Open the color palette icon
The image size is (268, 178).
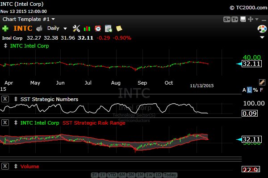[262, 29]
